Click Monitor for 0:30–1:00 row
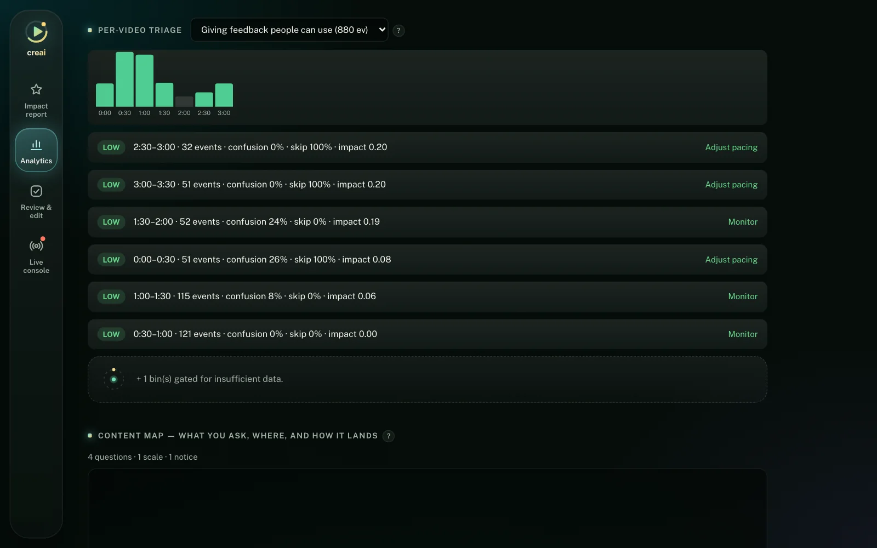 [x=743, y=334]
